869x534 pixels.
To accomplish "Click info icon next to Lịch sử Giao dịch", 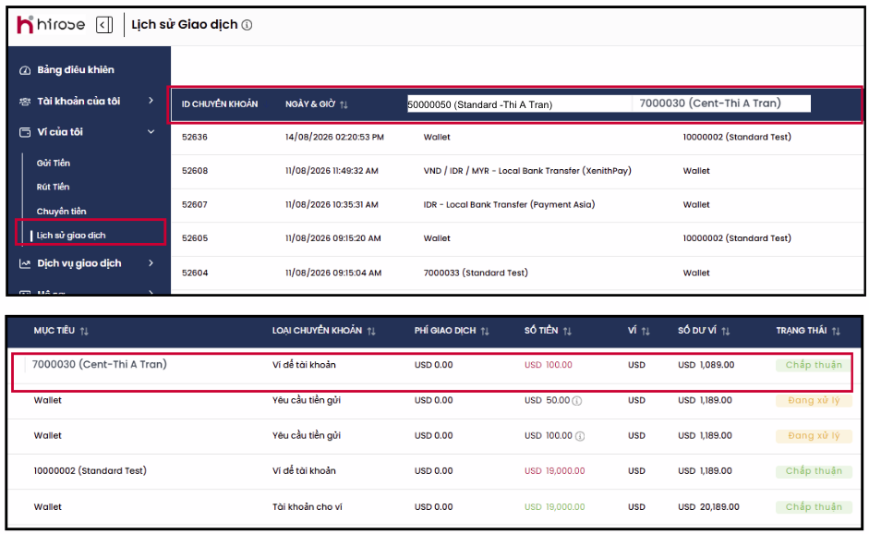I will [247, 25].
